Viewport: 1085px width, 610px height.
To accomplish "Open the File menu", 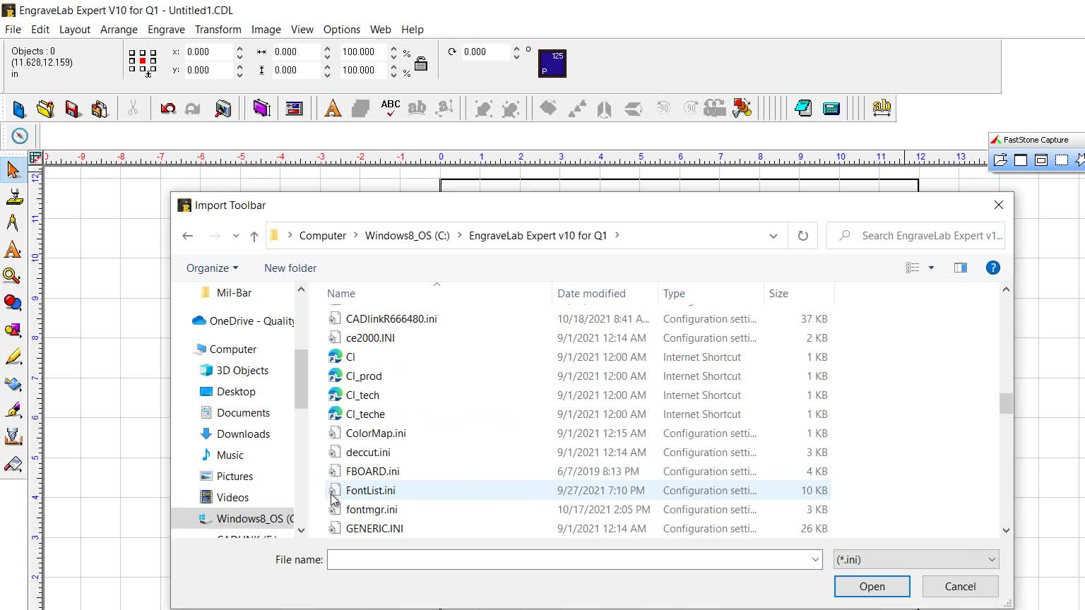I will pos(13,30).
